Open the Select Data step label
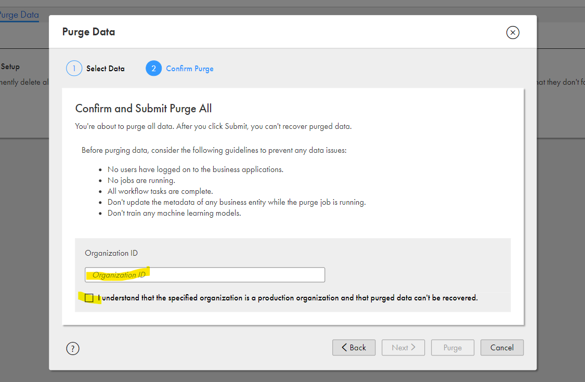 (x=105, y=69)
